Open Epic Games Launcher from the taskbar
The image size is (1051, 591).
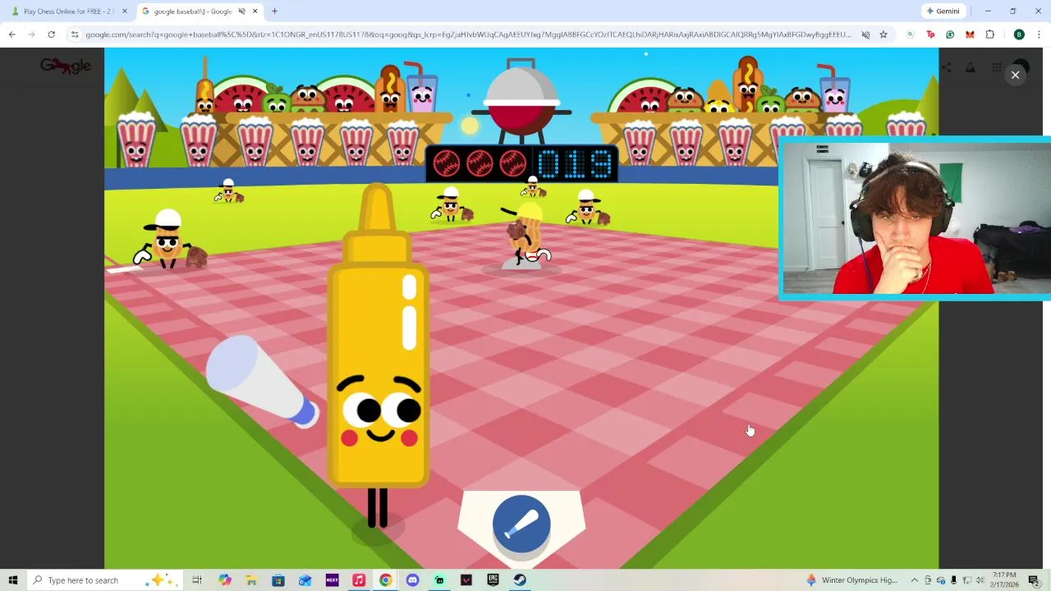[493, 580]
